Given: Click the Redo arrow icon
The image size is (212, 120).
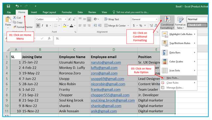Looking at the screenshot, I should pyautogui.click(x=26, y=6).
